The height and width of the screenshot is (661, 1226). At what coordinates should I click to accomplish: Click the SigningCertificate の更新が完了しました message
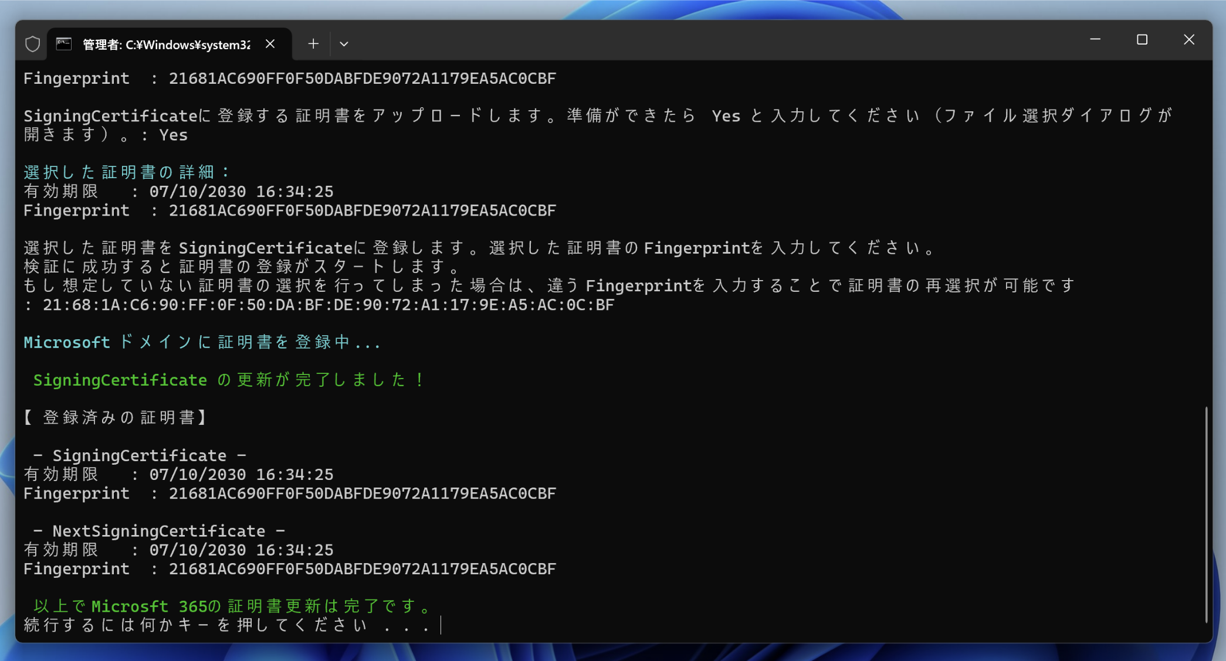click(229, 380)
